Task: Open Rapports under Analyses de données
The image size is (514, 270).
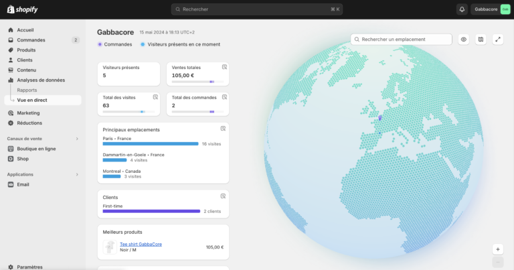Action: pos(27,90)
